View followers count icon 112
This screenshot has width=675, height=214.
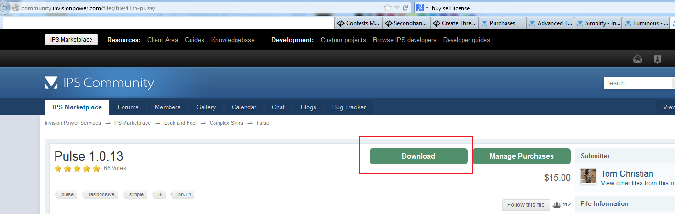click(x=562, y=205)
